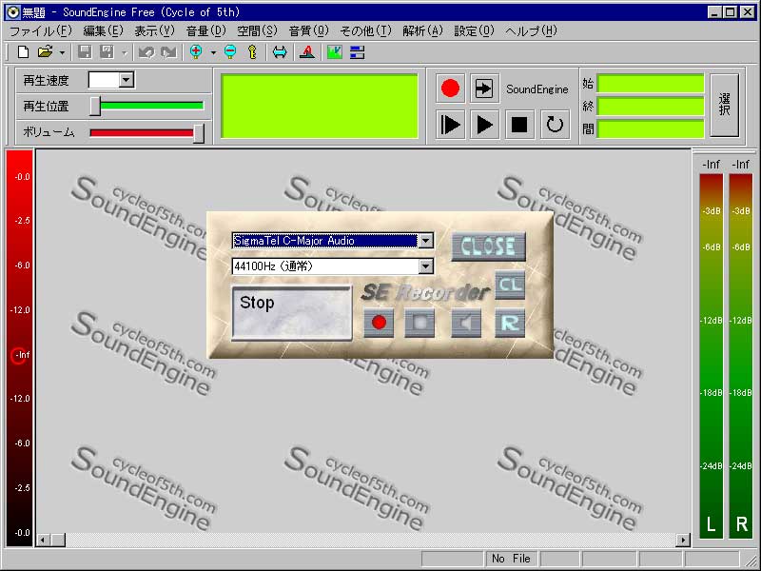Click the blue bars layout icon
Image resolution: width=761 pixels, height=571 pixels.
[358, 52]
